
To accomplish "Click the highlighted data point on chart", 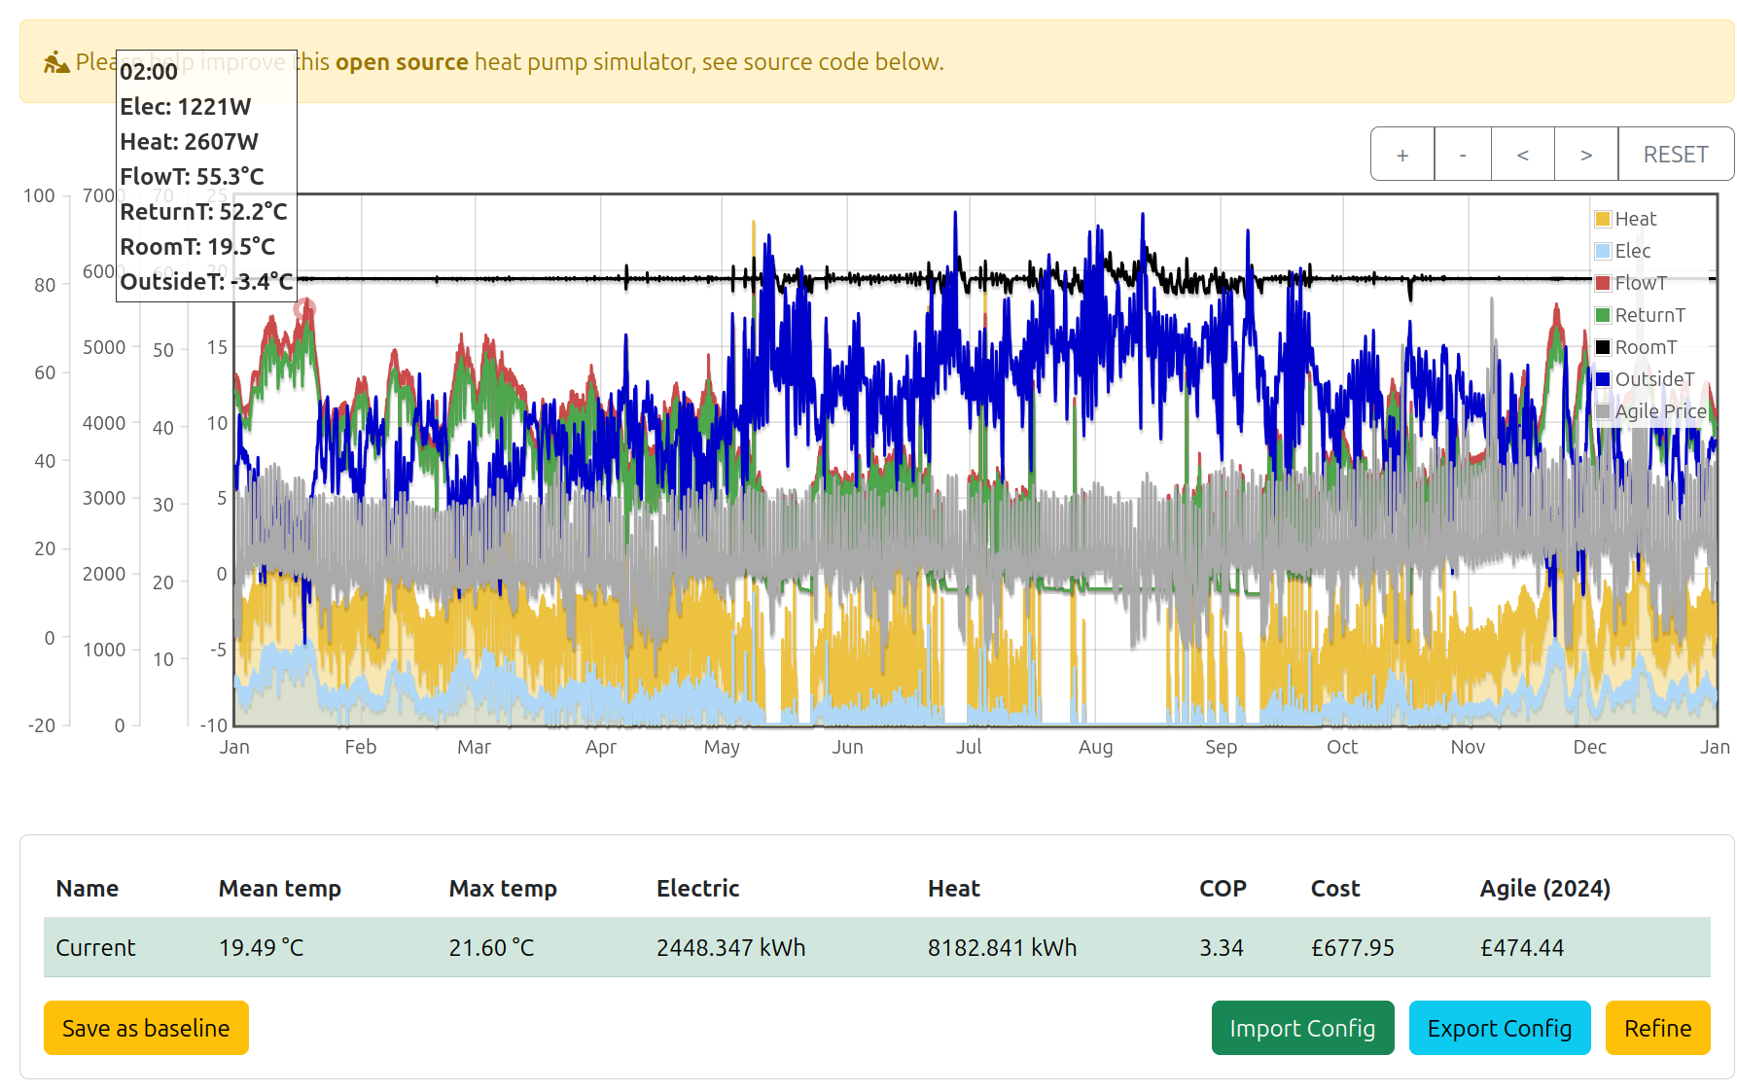I will click(305, 309).
